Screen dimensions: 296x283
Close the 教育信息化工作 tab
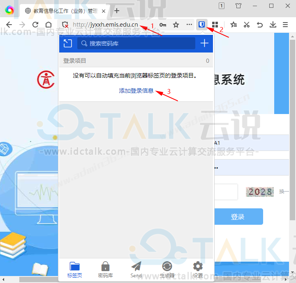pyautogui.click(x=104, y=11)
